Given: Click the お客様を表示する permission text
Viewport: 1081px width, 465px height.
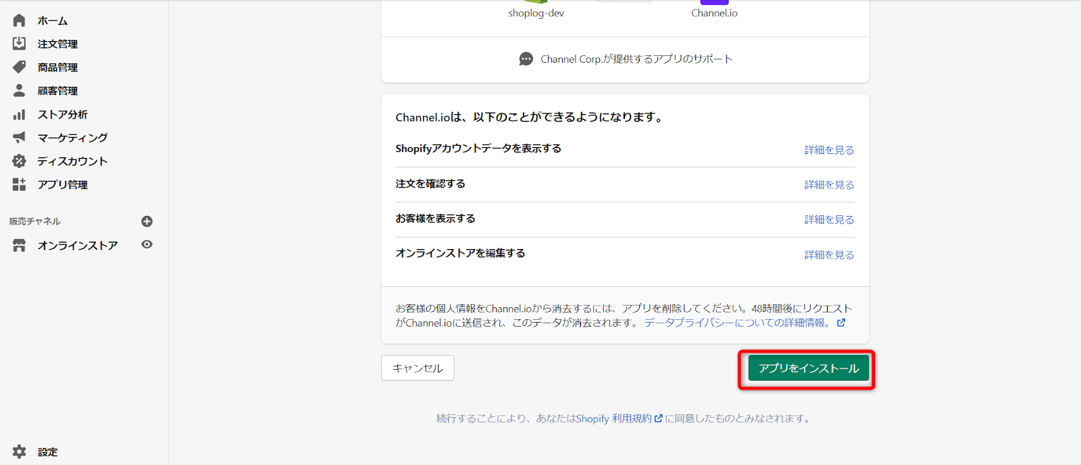Looking at the screenshot, I should tap(436, 219).
